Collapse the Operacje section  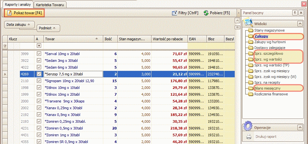click(x=300, y=127)
